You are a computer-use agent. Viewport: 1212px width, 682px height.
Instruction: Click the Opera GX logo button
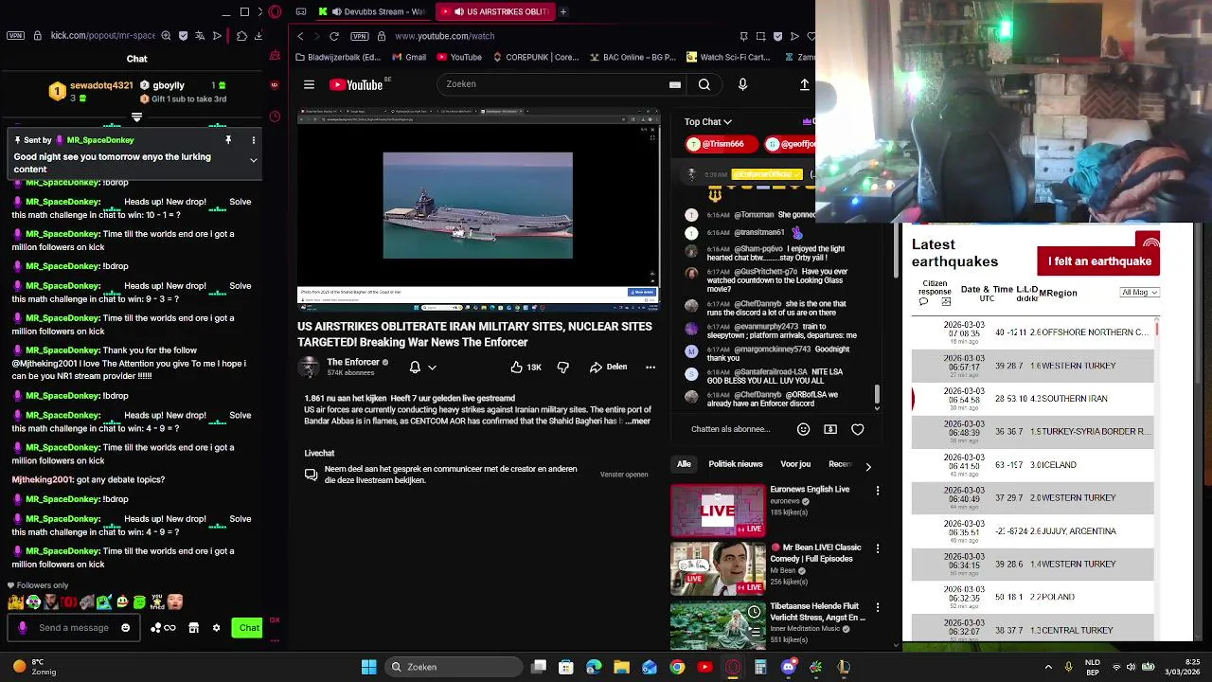tap(275, 12)
